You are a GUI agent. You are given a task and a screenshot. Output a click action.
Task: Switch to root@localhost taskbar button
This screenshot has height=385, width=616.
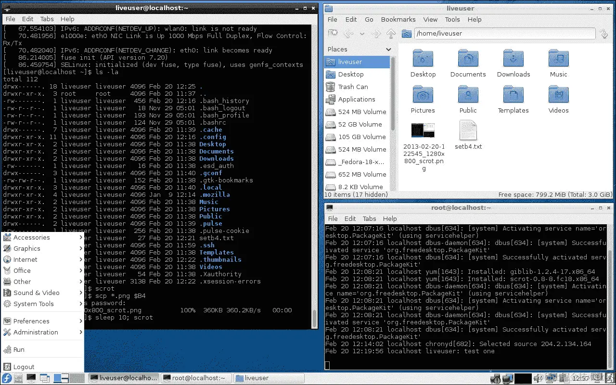[x=196, y=378]
